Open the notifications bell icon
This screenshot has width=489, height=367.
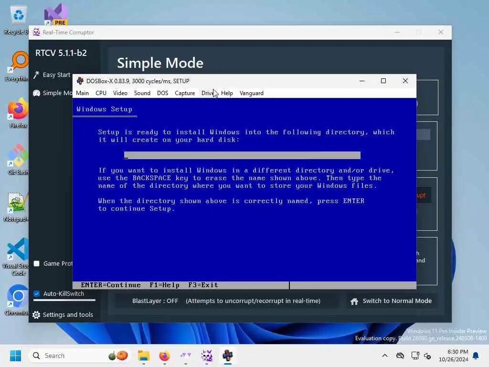tap(476, 356)
